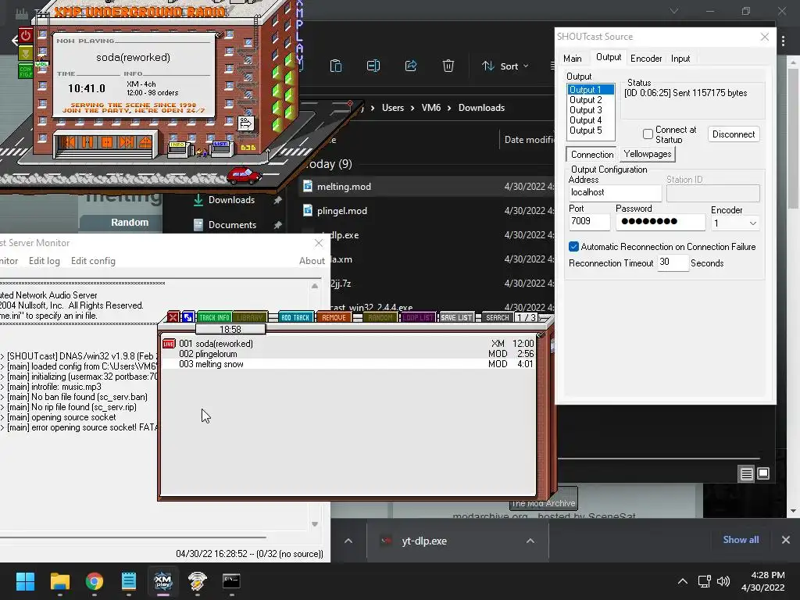The width and height of the screenshot is (800, 600).
Task: Open Edit config menu in Server Monitor
Action: (x=93, y=261)
